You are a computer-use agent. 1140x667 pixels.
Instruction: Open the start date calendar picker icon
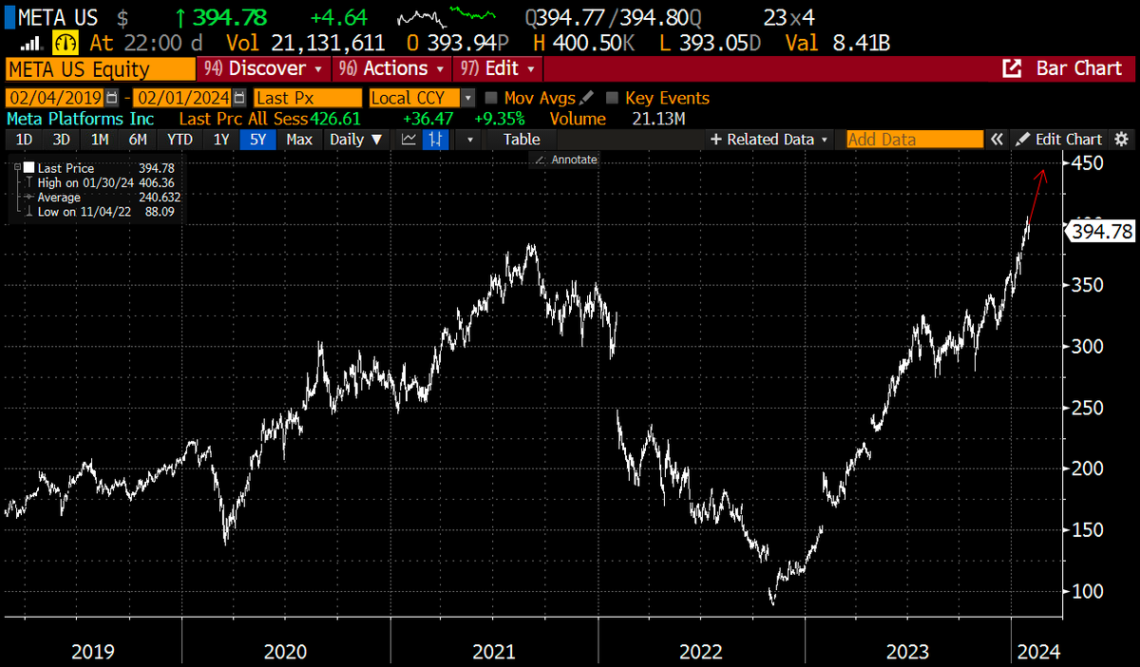[x=113, y=98]
